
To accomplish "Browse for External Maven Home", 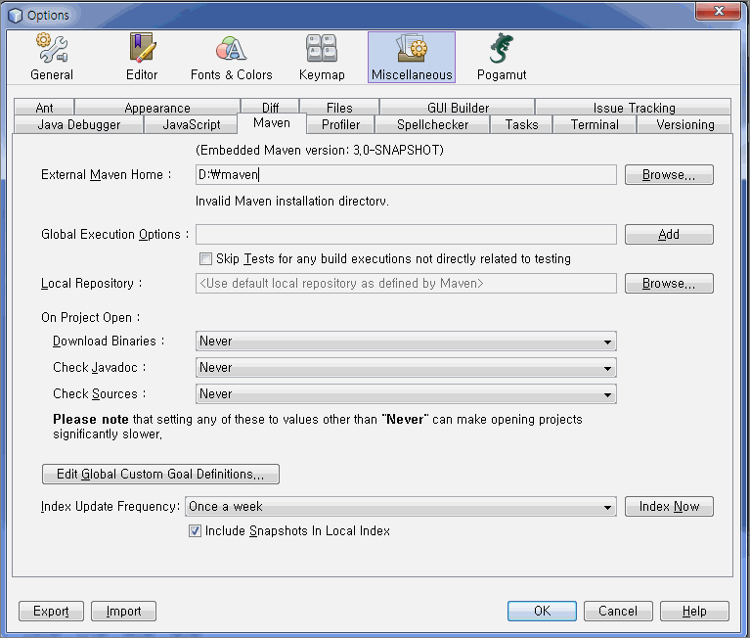I will (x=669, y=175).
